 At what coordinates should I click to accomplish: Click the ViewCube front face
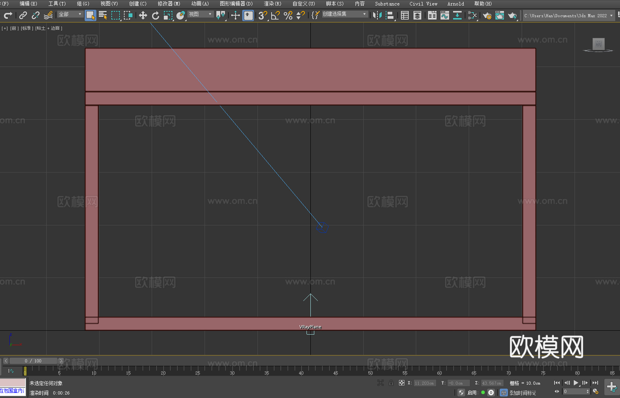pos(598,44)
